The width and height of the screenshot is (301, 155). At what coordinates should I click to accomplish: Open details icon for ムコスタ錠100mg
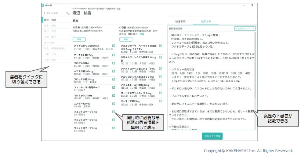pyautogui.click(x=113, y=71)
